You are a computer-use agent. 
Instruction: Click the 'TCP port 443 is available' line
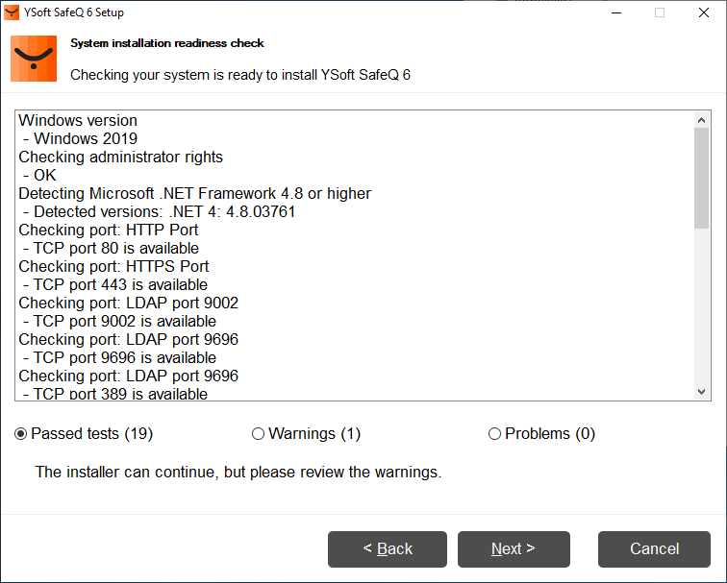point(115,285)
